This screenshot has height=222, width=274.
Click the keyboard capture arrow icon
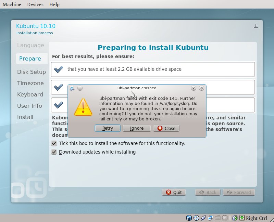(x=242, y=218)
